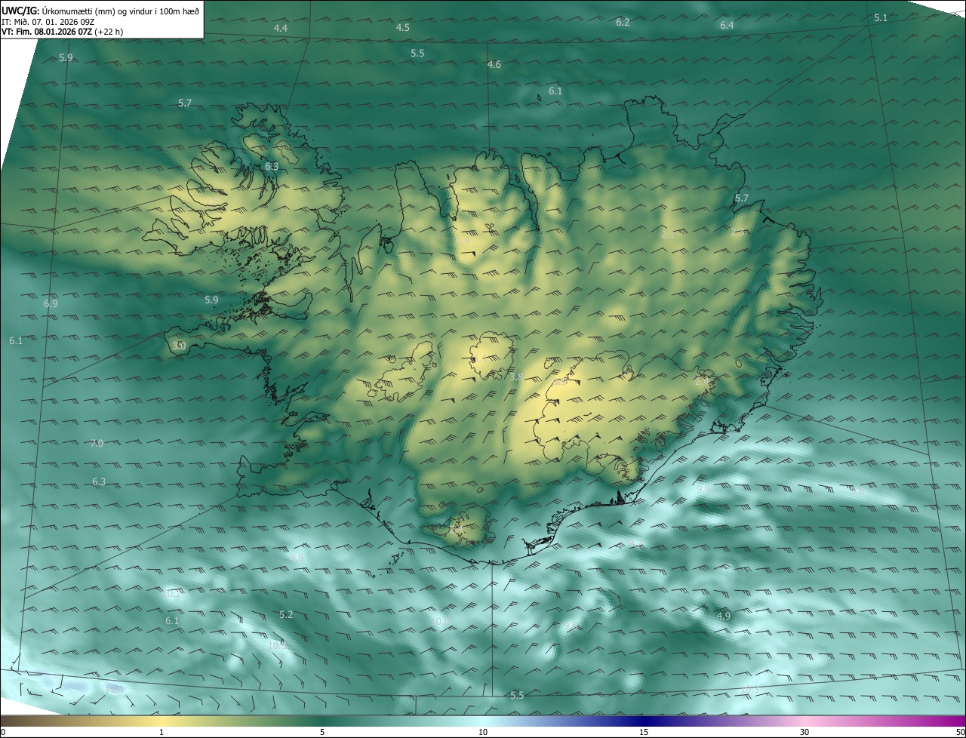This screenshot has height=738, width=966.
Task: Click the colour scale label '15'
Action: click(x=644, y=732)
